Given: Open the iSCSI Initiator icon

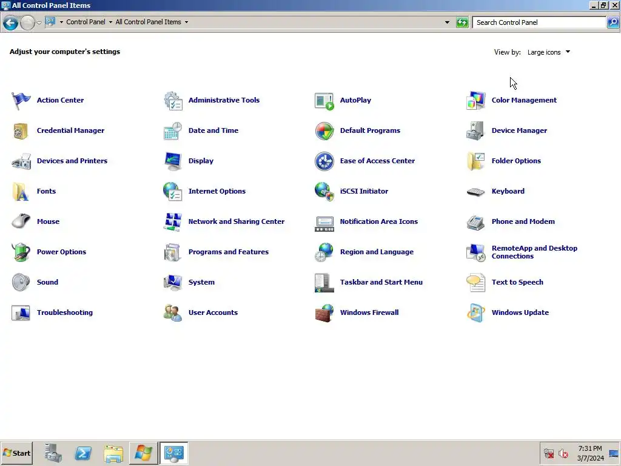Looking at the screenshot, I should pos(324,192).
